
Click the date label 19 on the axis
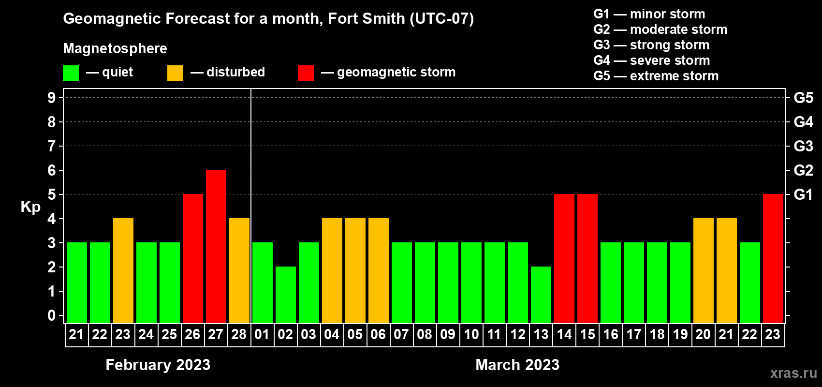click(x=680, y=335)
